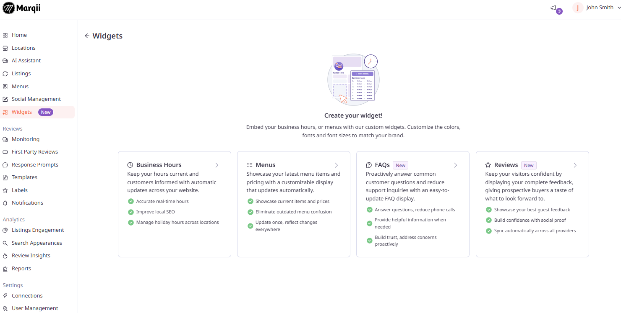
Task: Click the Business Hours clock icon
Action: point(130,165)
